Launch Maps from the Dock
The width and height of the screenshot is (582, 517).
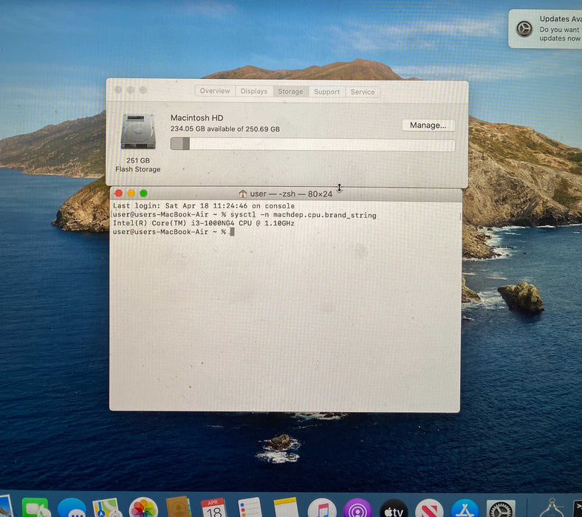point(107,508)
